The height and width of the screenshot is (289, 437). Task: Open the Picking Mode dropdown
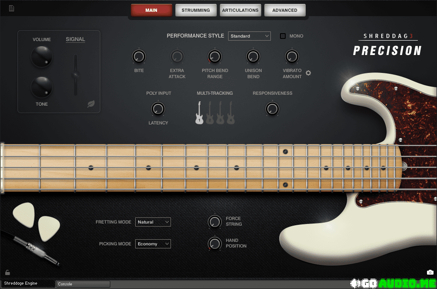coord(153,244)
